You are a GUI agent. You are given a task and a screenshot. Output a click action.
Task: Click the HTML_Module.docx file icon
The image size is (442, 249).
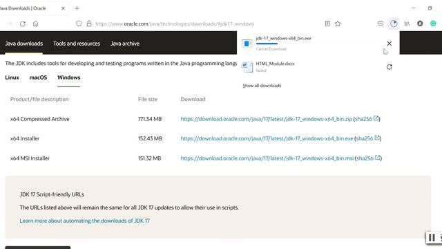pos(247,67)
